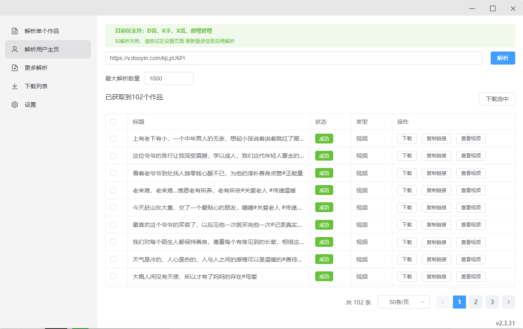The height and width of the screenshot is (329, 523).
Task: Click the 最大解析数量 input field
Action: [x=169, y=78]
